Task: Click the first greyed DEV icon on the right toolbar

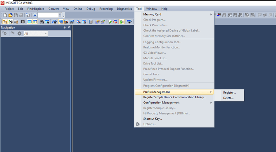Action: (247, 15)
